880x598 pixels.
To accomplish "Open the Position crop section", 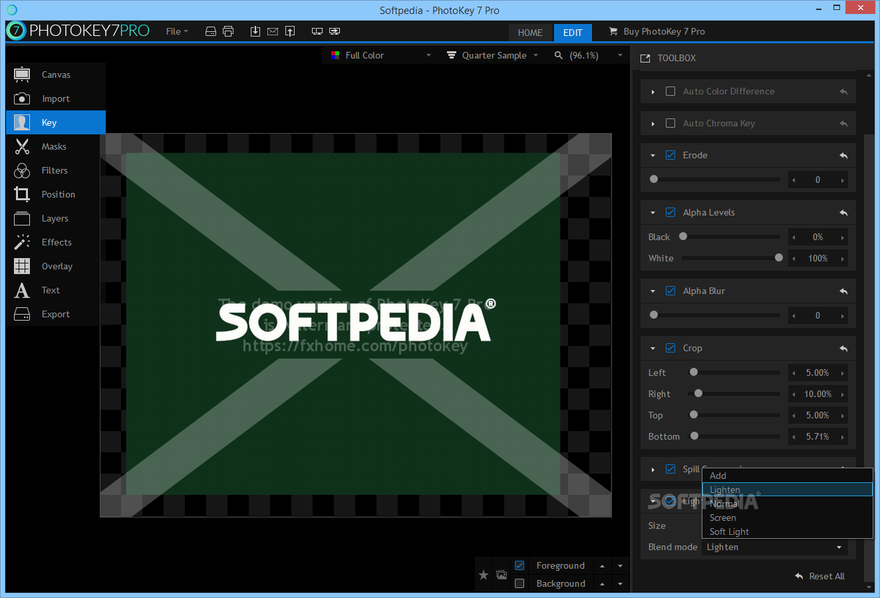I will [x=56, y=194].
